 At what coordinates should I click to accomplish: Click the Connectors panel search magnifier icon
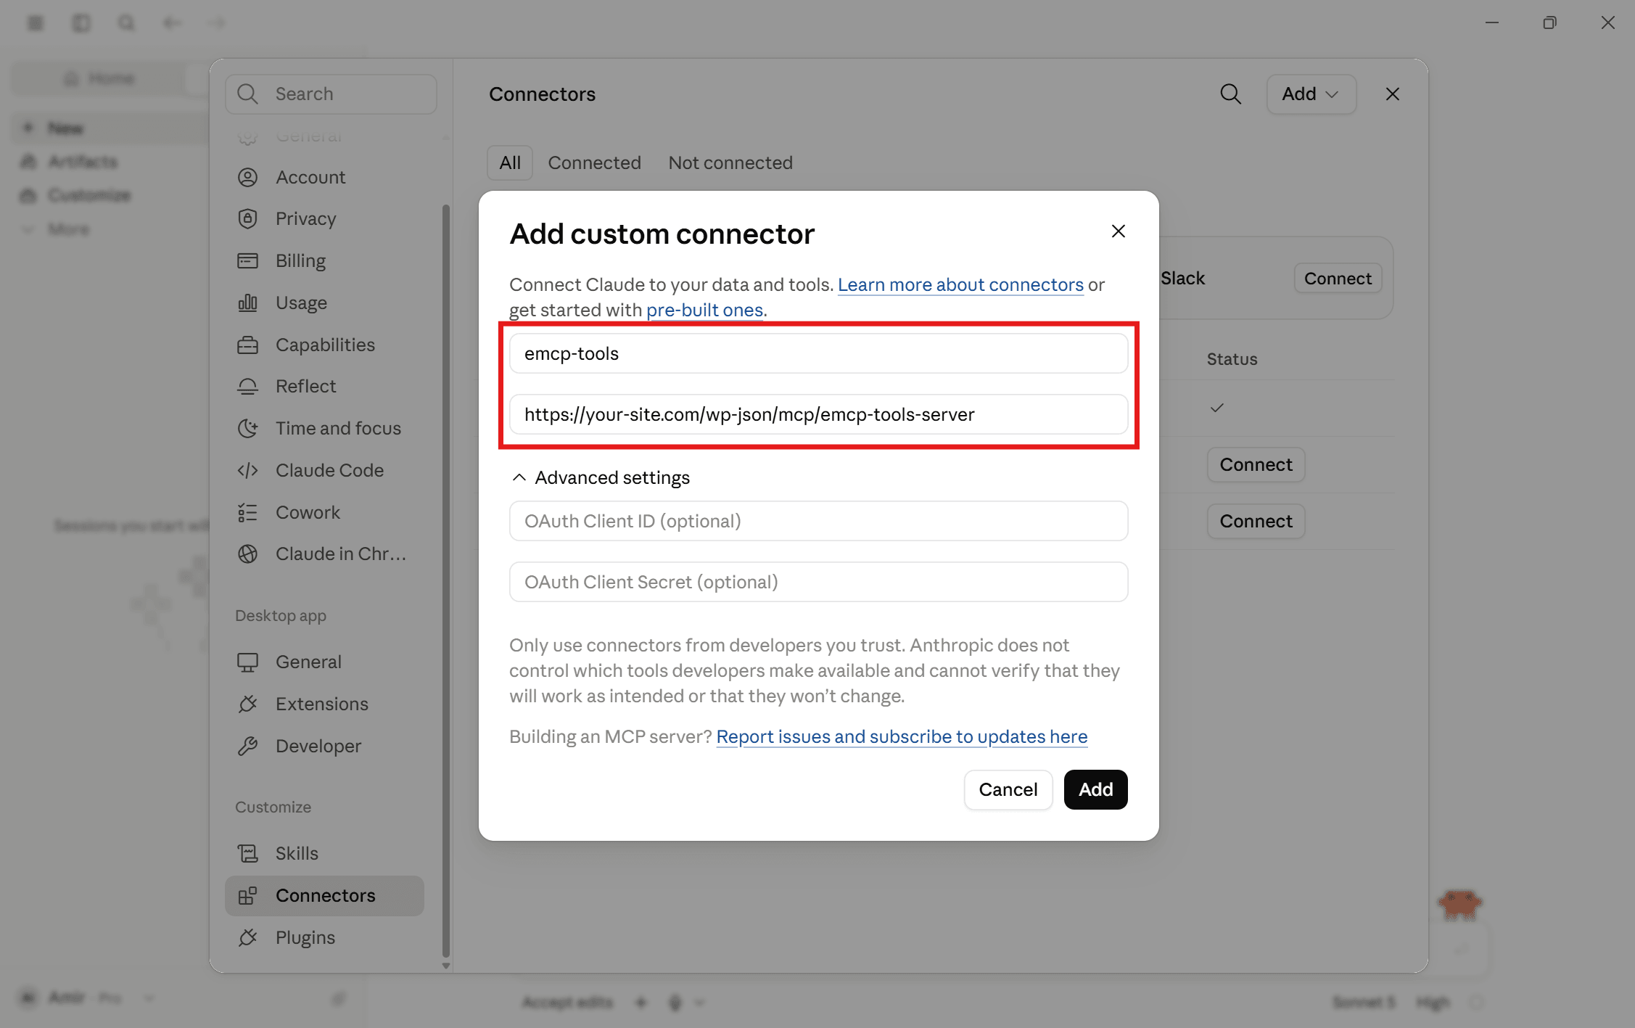coord(1230,94)
